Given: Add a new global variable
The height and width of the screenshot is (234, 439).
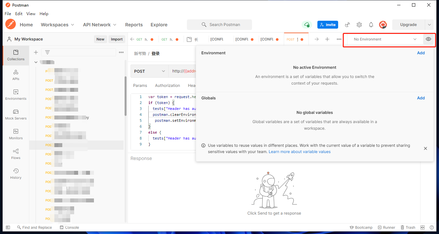Looking at the screenshot, I should coord(421,98).
